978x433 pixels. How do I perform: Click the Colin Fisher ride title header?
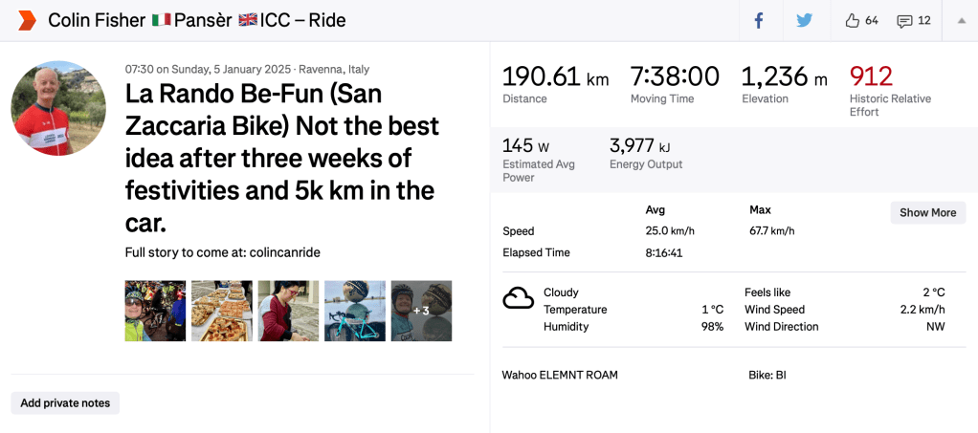point(196,20)
